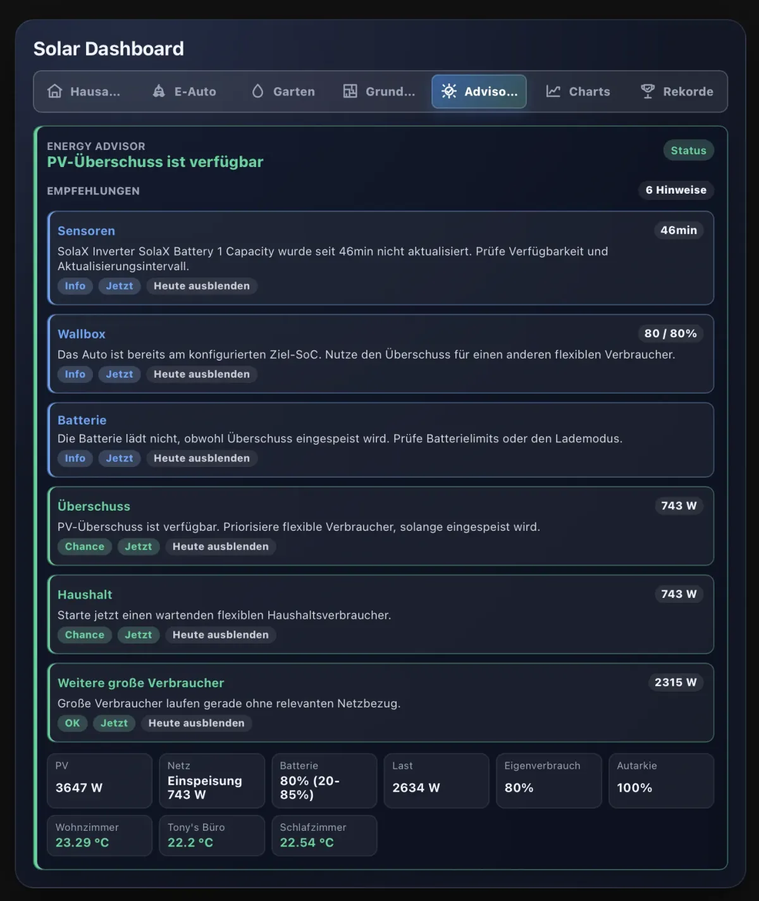Image resolution: width=759 pixels, height=901 pixels.
Task: Click the Netz Einspeisung 743 W tile
Action: tap(212, 780)
